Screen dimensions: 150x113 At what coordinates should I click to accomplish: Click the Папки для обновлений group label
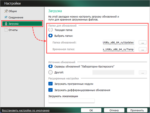(x=62, y=26)
